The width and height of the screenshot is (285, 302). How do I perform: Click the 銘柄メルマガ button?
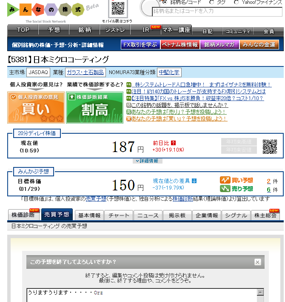tap(219, 45)
